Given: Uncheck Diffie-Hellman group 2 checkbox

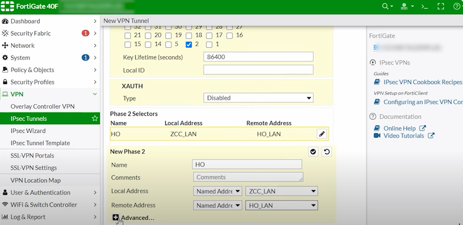Looking at the screenshot, I should [189, 45].
